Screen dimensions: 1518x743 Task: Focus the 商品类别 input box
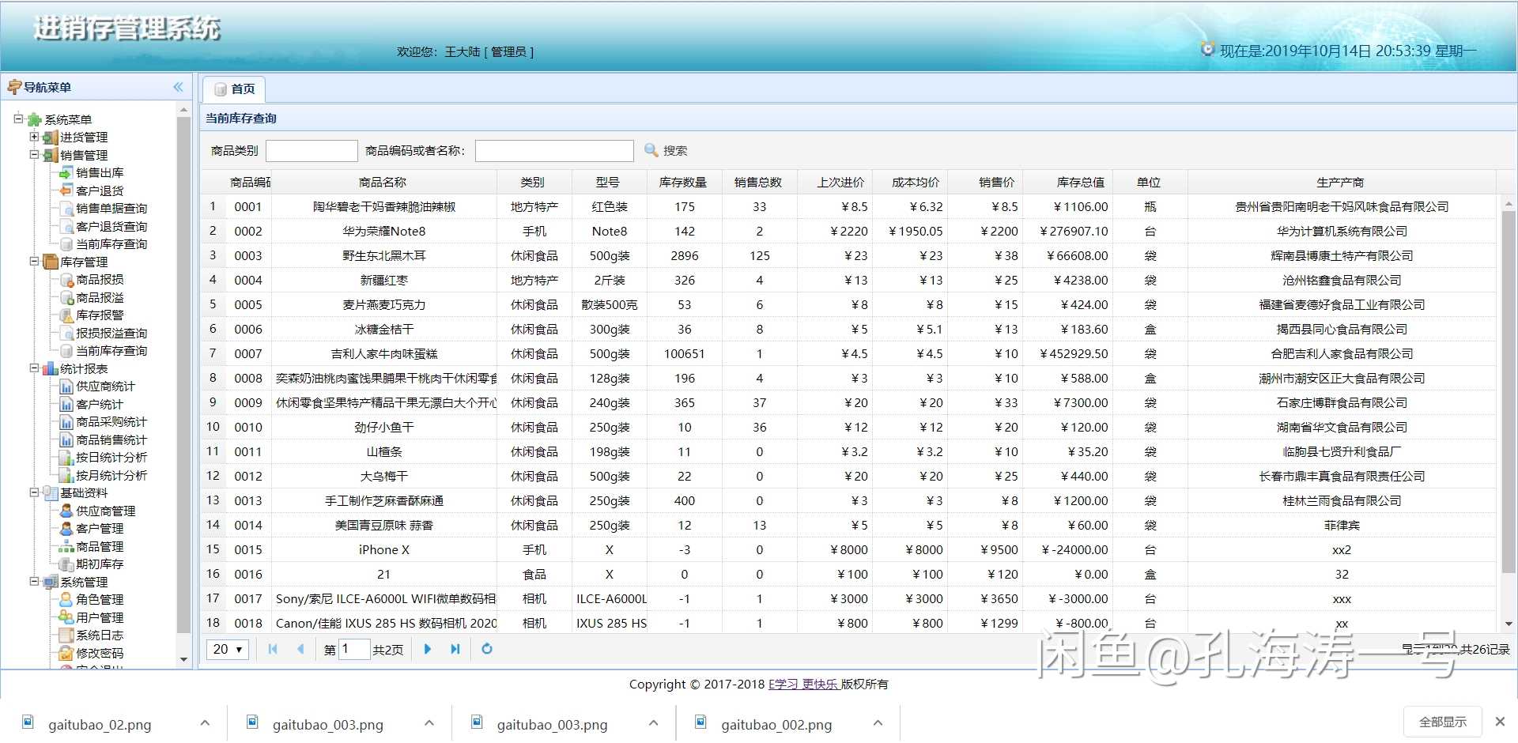click(312, 150)
